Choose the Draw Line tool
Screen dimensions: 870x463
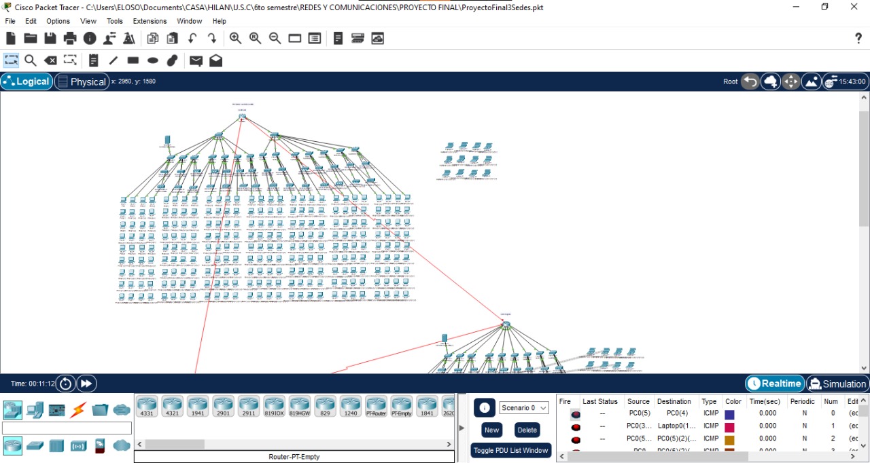114,60
